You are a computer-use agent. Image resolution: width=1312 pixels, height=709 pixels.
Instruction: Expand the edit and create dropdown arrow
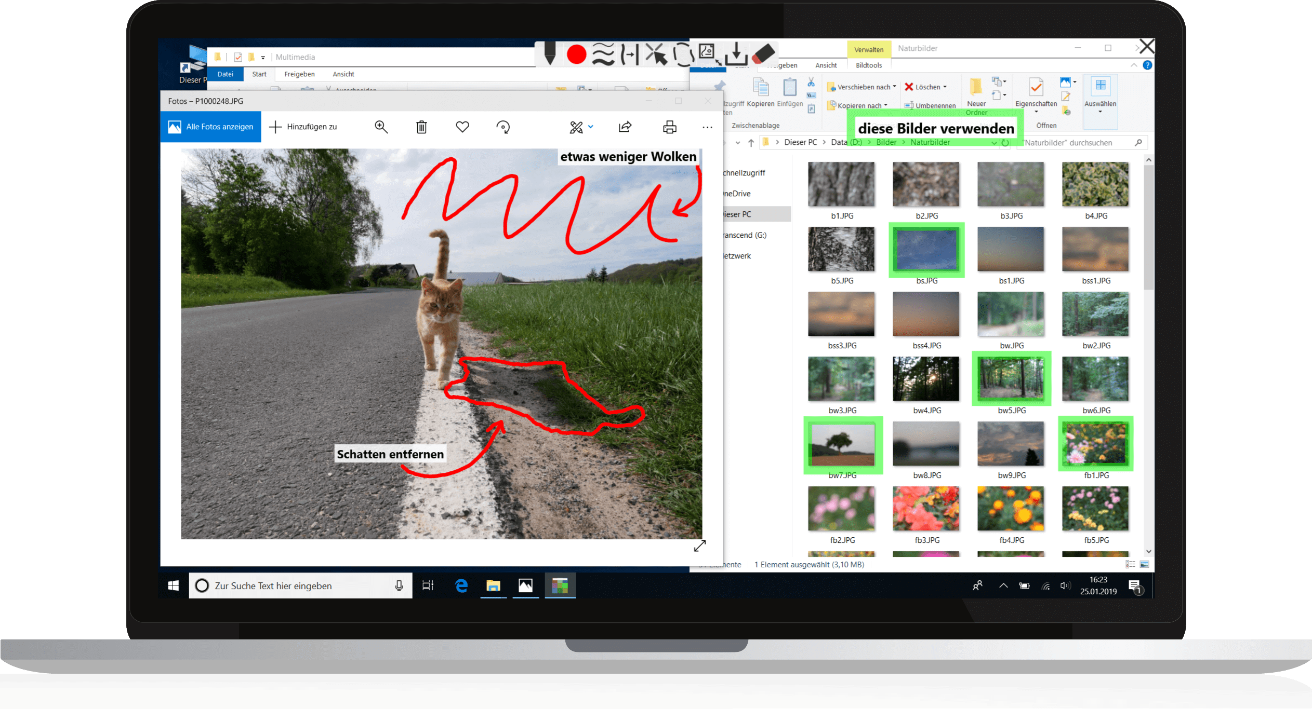(x=591, y=127)
